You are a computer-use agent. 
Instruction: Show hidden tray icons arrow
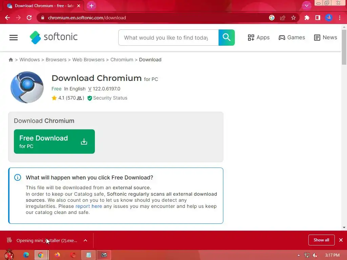point(299,255)
